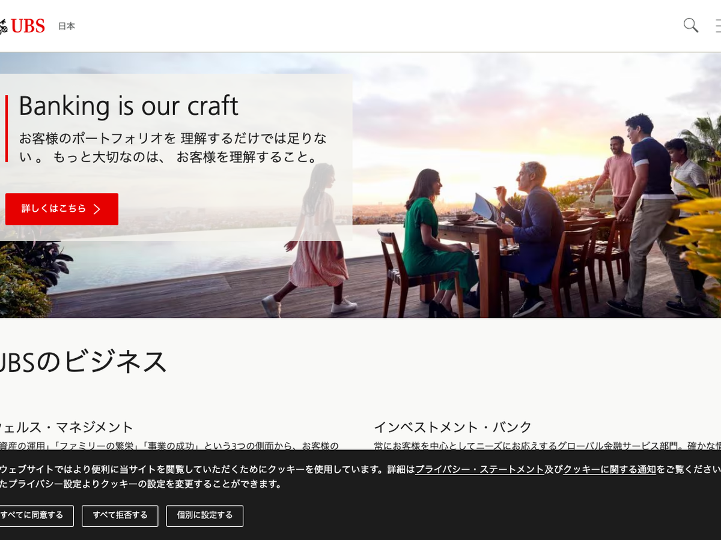Open the search magnifier icon

tap(690, 25)
